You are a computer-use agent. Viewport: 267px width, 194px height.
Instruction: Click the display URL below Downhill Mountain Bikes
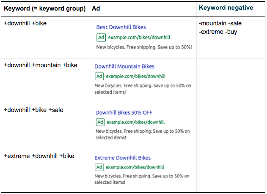coord(135,77)
